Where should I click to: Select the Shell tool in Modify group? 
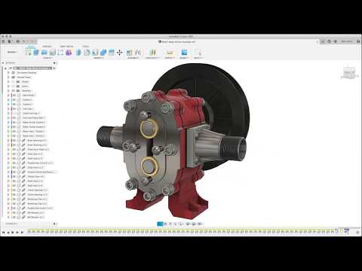click(x=95, y=53)
